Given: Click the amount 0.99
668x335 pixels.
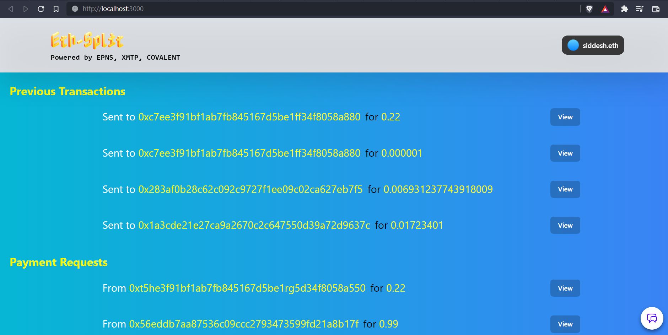Looking at the screenshot, I should 389,324.
